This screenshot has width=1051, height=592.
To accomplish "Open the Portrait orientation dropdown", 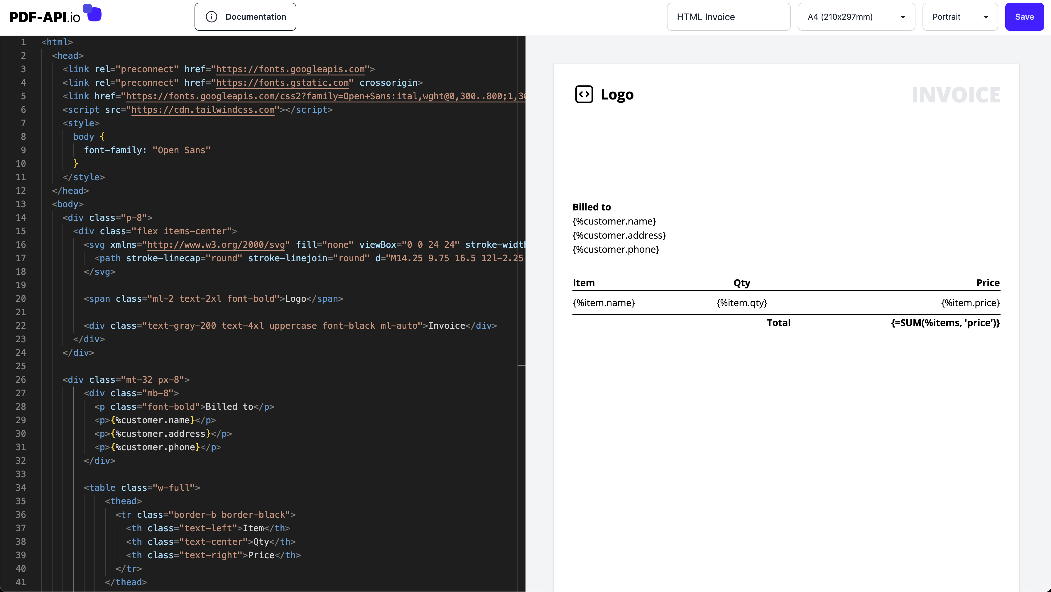I will point(960,17).
